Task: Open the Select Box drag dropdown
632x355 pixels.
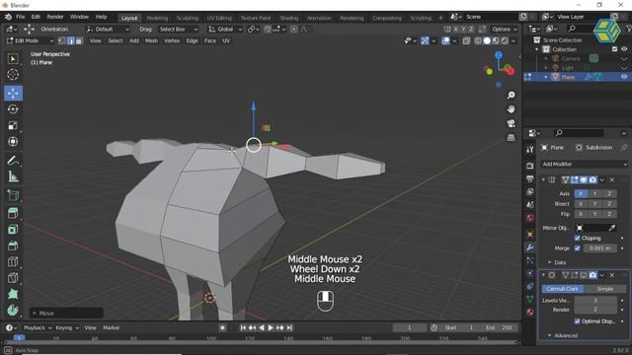Action: tap(178, 29)
